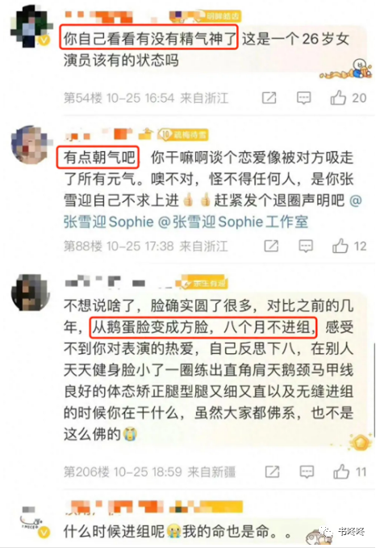Viewport: 376px width, 548px height.
Task: View third commenter's avatar
Action: pyautogui.click(x=31, y=293)
